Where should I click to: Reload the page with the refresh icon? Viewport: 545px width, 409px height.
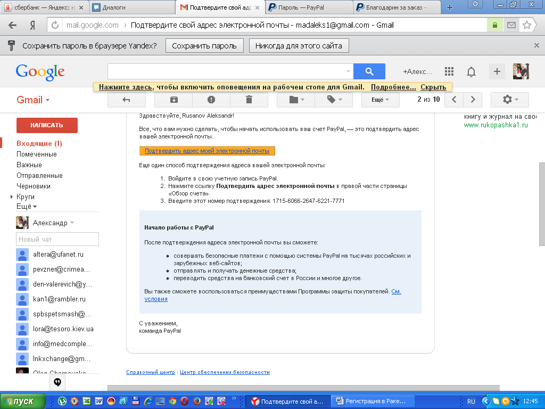[55, 25]
